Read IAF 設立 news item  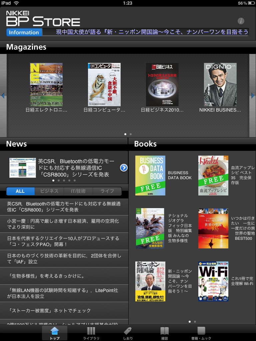64,258
